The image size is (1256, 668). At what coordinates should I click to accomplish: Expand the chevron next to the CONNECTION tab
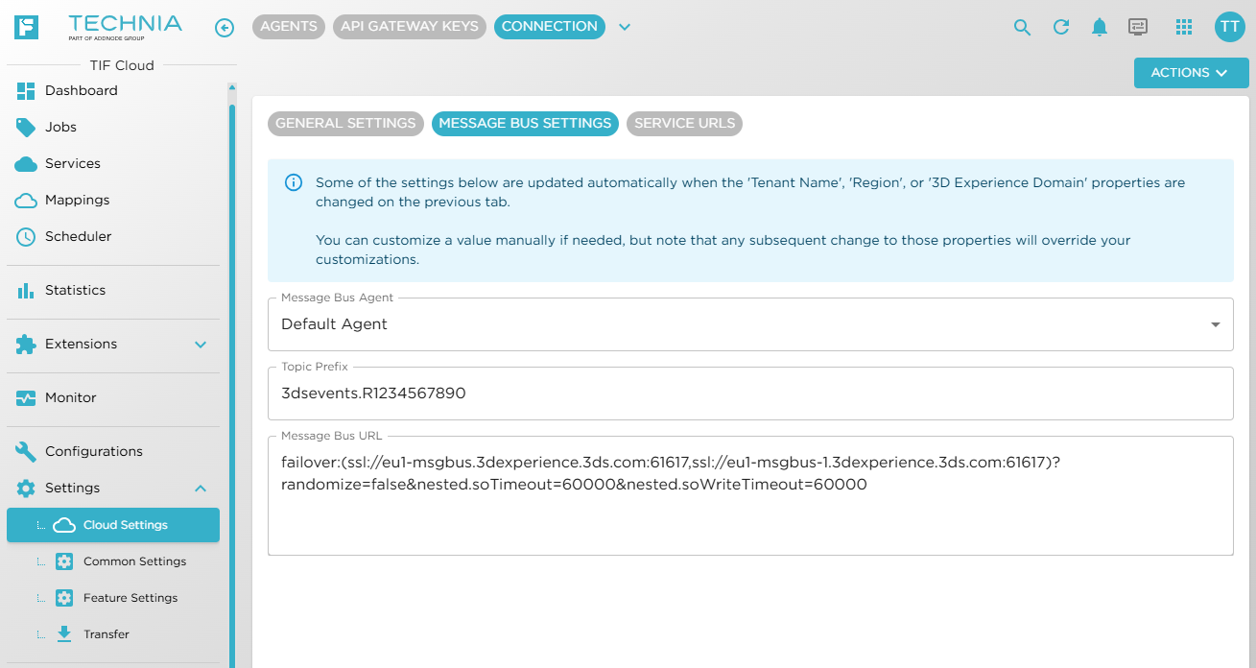(x=625, y=27)
